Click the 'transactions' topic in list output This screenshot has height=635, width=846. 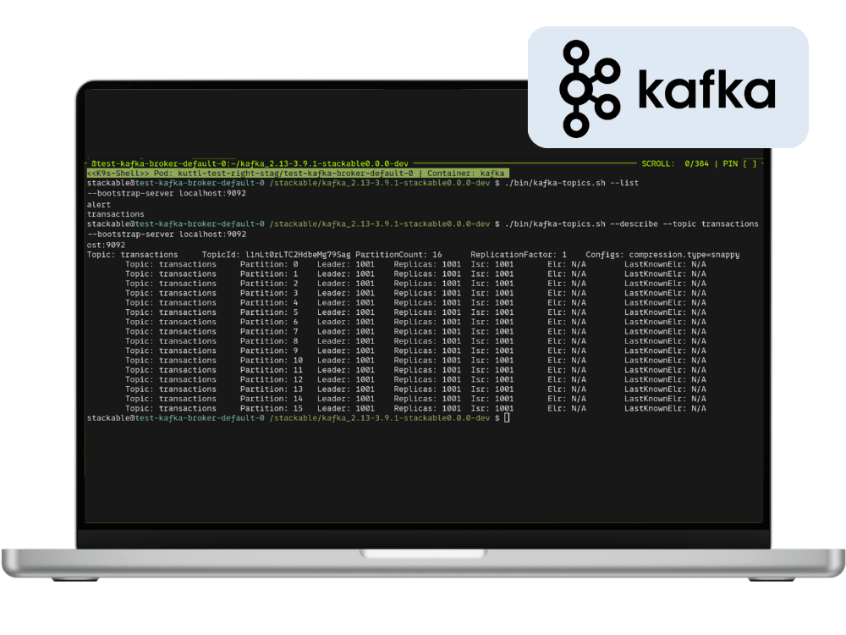click(115, 214)
